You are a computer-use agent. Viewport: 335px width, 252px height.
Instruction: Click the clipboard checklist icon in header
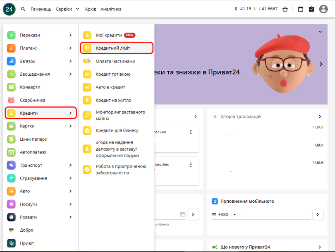pyautogui.click(x=311, y=9)
